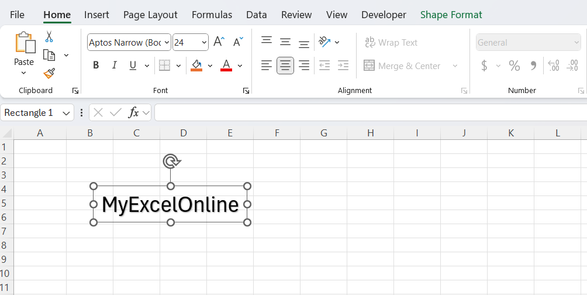Open the File tab
The image size is (587, 295).
pyautogui.click(x=17, y=15)
